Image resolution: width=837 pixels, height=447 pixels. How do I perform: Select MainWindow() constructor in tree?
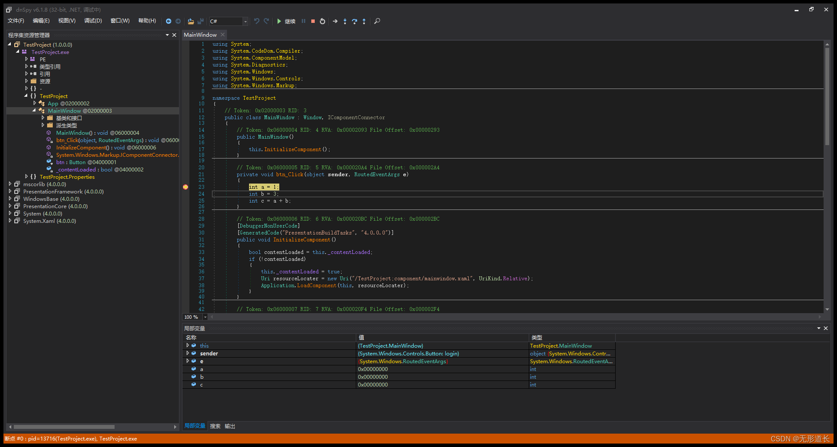coord(98,133)
